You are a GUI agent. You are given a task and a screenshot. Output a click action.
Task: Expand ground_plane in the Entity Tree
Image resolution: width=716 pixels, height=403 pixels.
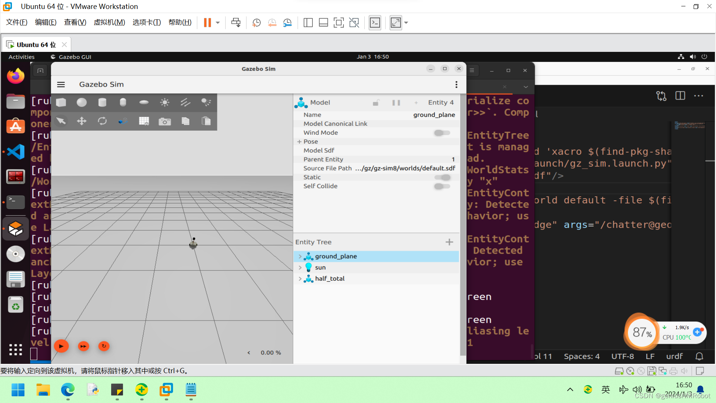(x=300, y=256)
